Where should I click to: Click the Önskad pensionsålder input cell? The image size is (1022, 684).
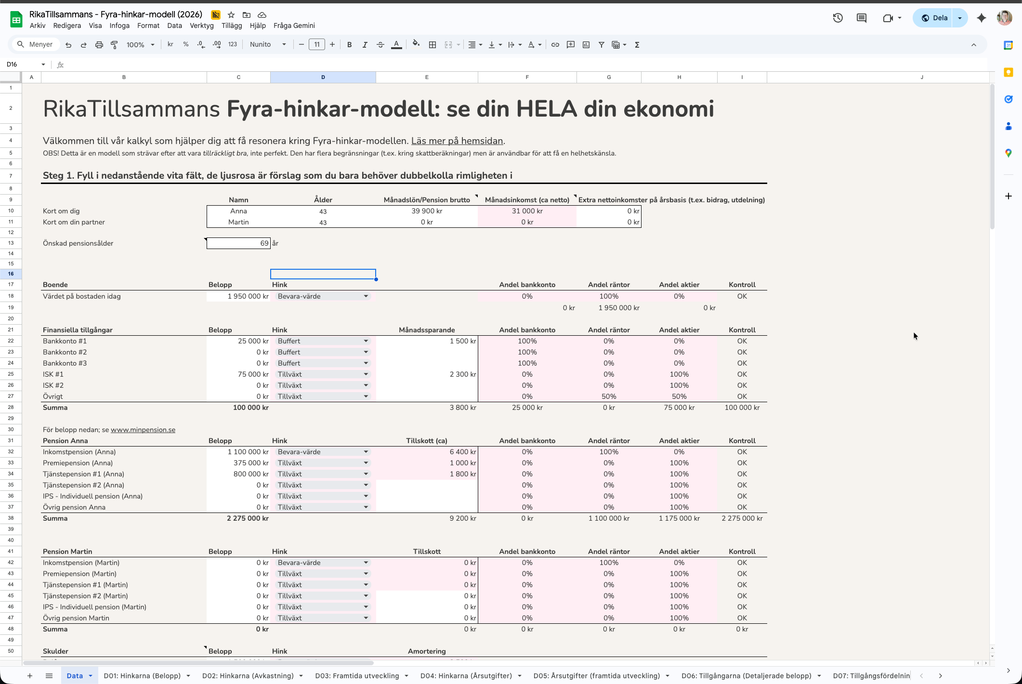click(238, 243)
